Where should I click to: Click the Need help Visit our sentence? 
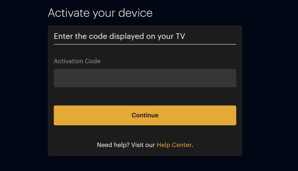coord(125,145)
